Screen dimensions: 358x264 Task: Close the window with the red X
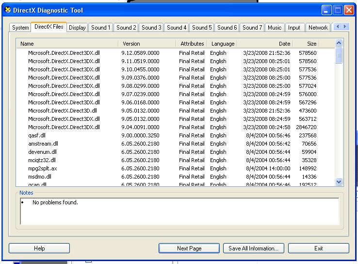(x=349, y=10)
